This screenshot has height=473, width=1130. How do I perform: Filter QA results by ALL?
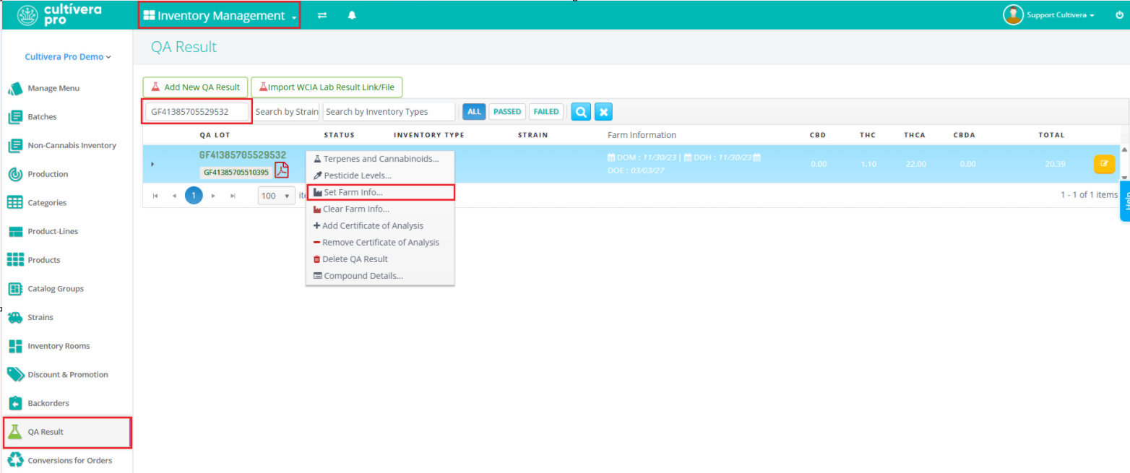point(474,112)
